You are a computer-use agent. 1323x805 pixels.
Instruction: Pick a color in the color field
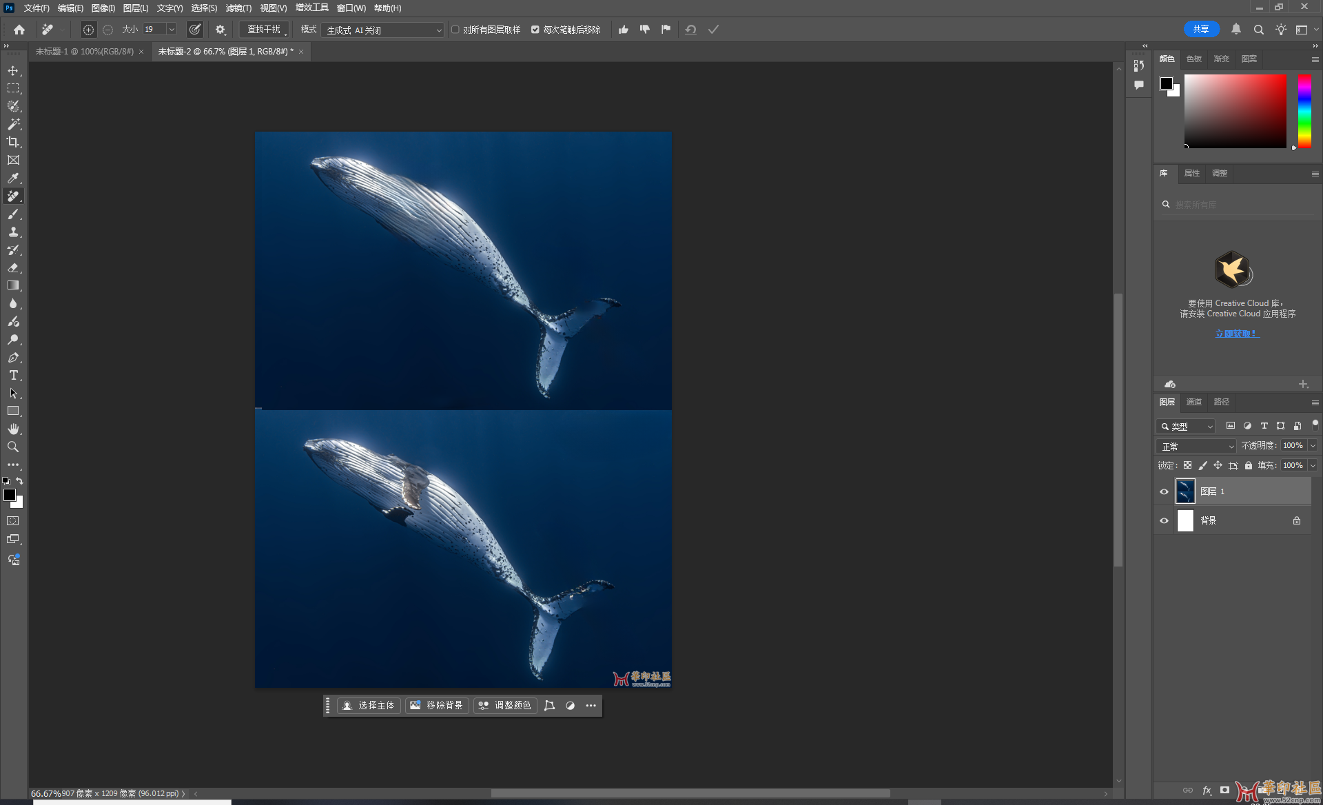(1235, 111)
